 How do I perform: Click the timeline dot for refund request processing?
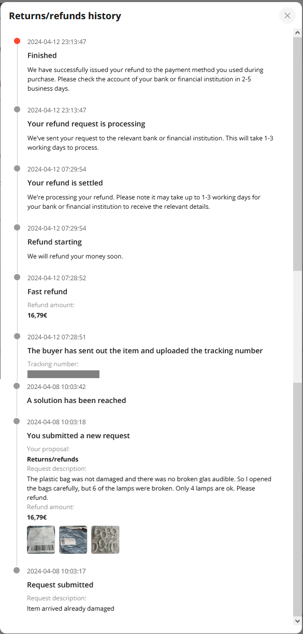[x=17, y=109]
